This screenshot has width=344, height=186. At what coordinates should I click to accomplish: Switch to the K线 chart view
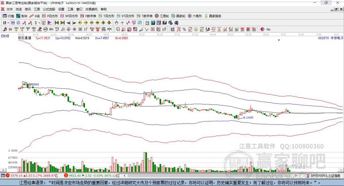[x=35, y=16]
